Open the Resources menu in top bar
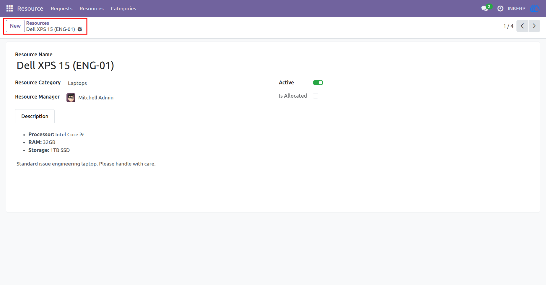Image resolution: width=546 pixels, height=285 pixels. [x=92, y=9]
